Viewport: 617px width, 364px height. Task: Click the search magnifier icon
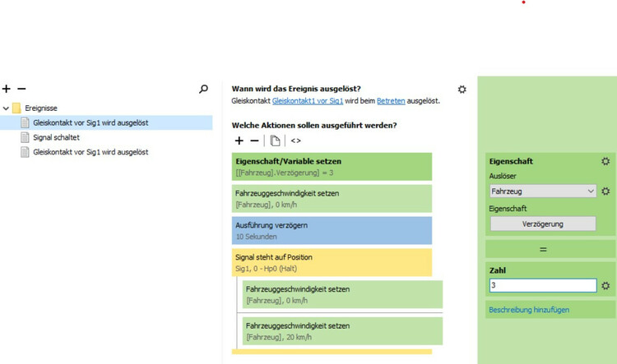(204, 89)
